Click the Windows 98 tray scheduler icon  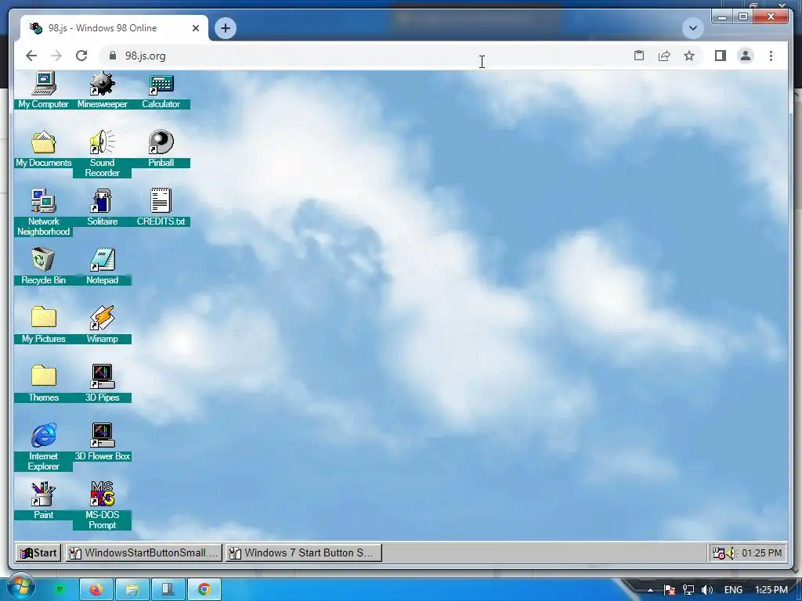pyautogui.click(x=719, y=553)
